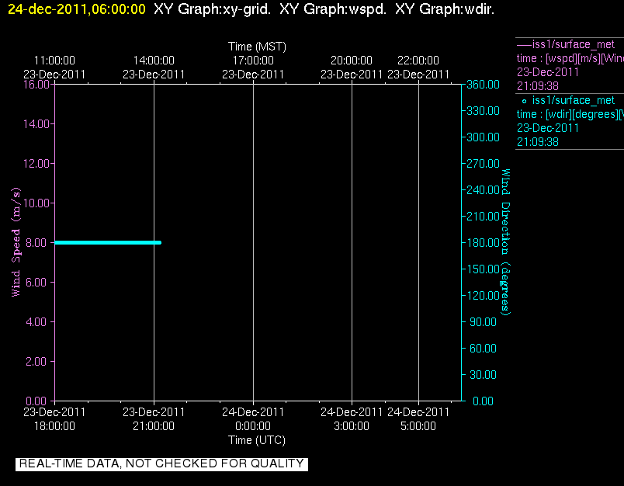Click the 20:00:00 MST tick label

click(x=352, y=61)
